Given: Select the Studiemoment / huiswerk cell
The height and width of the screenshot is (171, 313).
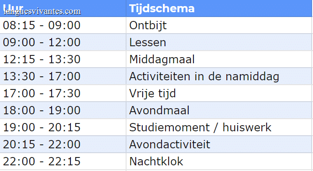Looking at the screenshot, I should click(x=219, y=127).
